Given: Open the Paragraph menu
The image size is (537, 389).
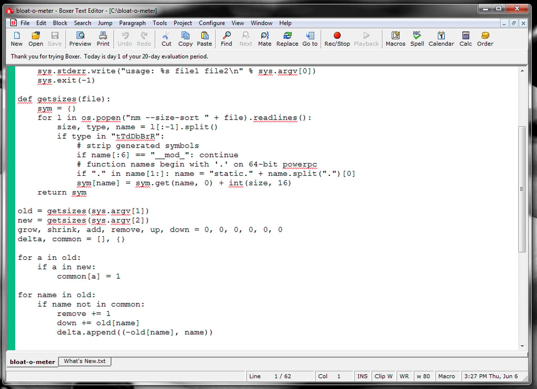Looking at the screenshot, I should point(132,23).
